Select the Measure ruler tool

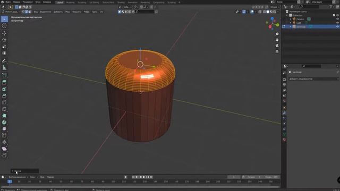[4, 67]
